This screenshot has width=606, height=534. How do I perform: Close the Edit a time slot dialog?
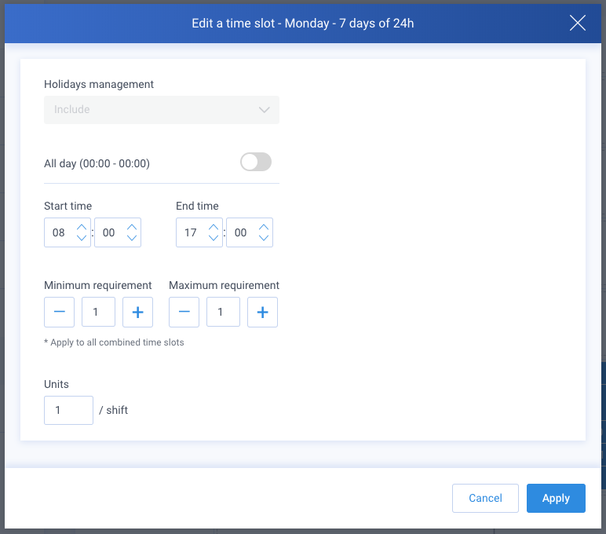click(578, 24)
